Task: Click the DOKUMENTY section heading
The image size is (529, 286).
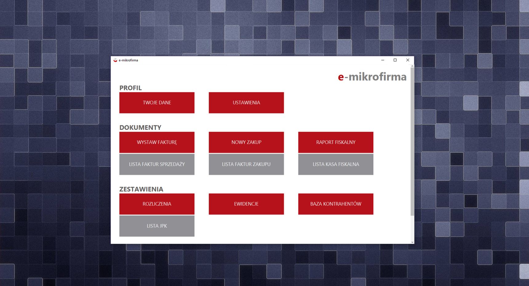Action: 140,127
